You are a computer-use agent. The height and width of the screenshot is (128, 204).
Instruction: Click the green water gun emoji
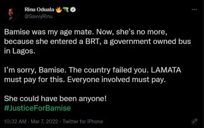click(x=66, y=10)
